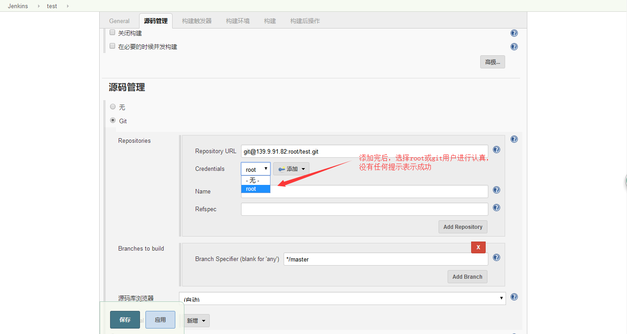The height and width of the screenshot is (334, 627).
Task: Choose root in the Credentials dropdown list
Action: coord(256,189)
